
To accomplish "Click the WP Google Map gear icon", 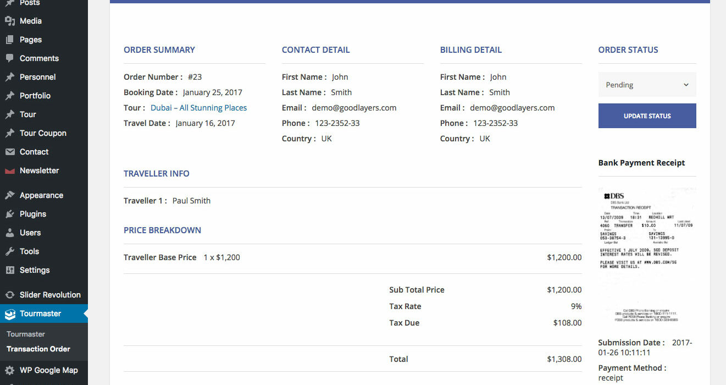I will (10, 370).
